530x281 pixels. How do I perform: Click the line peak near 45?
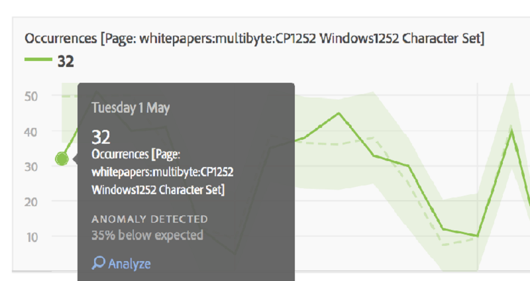(339, 113)
